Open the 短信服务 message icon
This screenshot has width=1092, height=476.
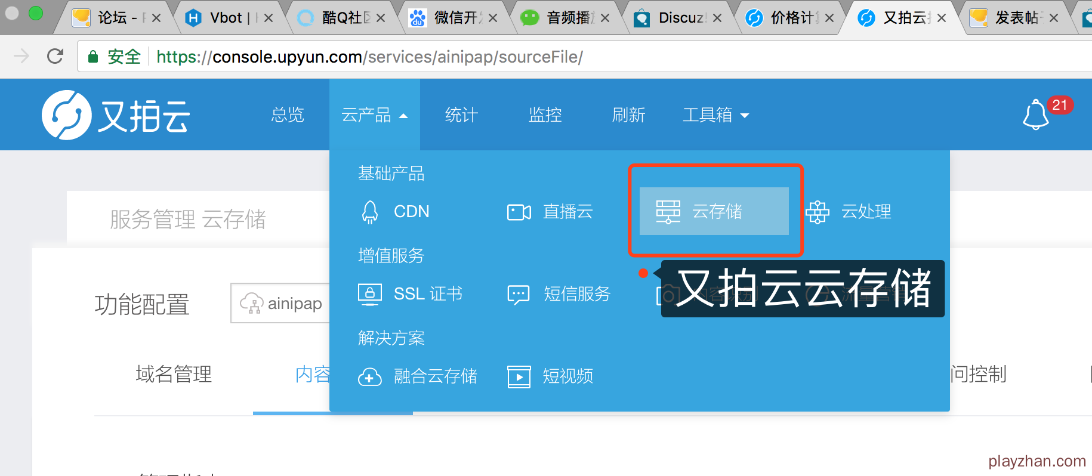(x=518, y=294)
